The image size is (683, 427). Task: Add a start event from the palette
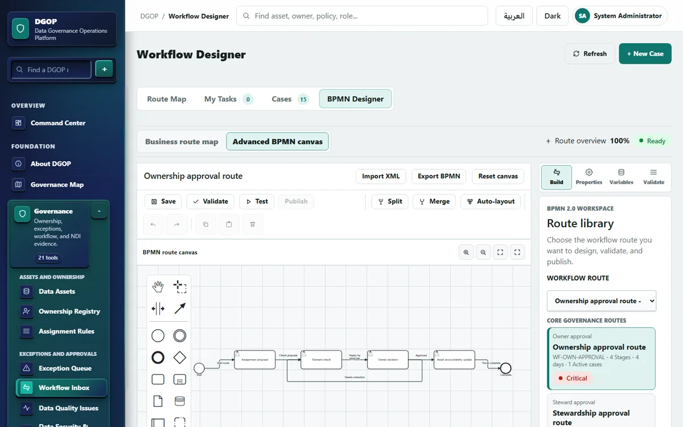(158, 336)
